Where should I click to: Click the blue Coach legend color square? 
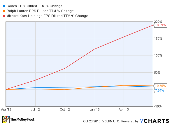tap(4, 6)
